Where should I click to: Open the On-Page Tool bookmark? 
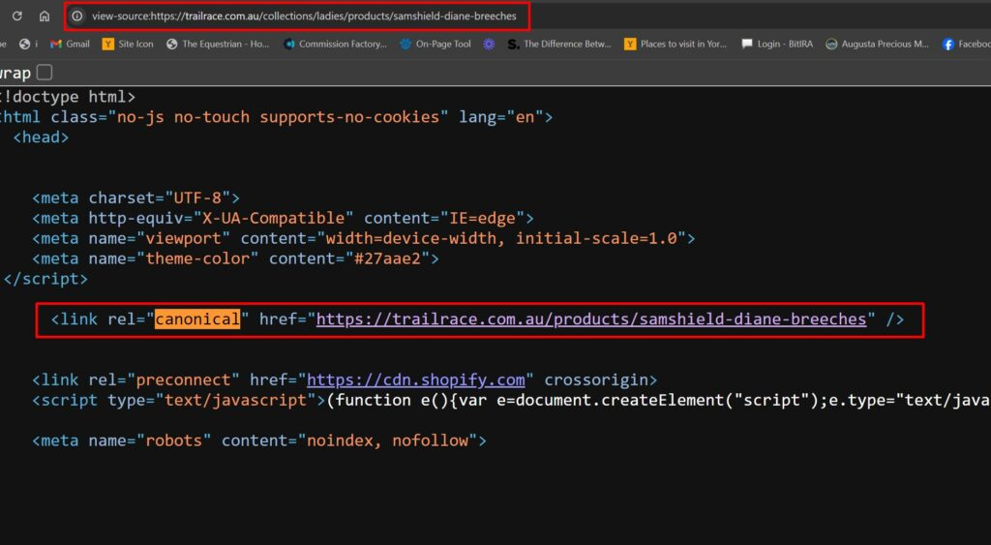tap(435, 44)
